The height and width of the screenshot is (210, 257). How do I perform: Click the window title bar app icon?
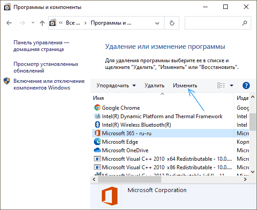tap(7, 7)
